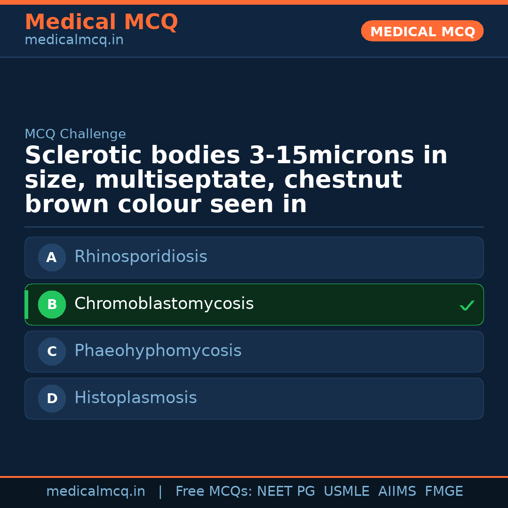
Task: Click the Free MCQs footer label
Action: coord(214,492)
